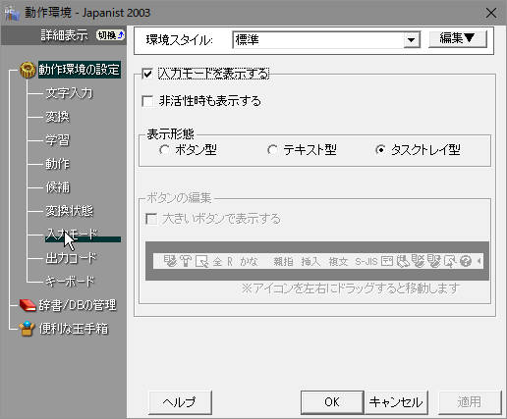Open 動作 settings in tree
Viewport: 507px width, 419px height.
(x=57, y=164)
